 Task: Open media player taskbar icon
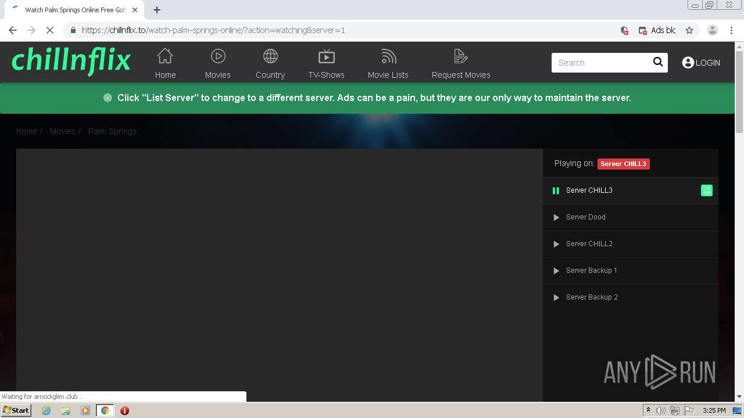point(85,410)
